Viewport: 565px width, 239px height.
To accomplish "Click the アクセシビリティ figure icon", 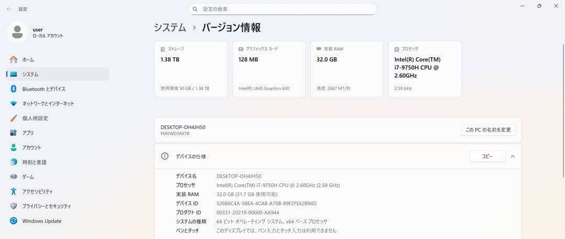I will 14,192.
